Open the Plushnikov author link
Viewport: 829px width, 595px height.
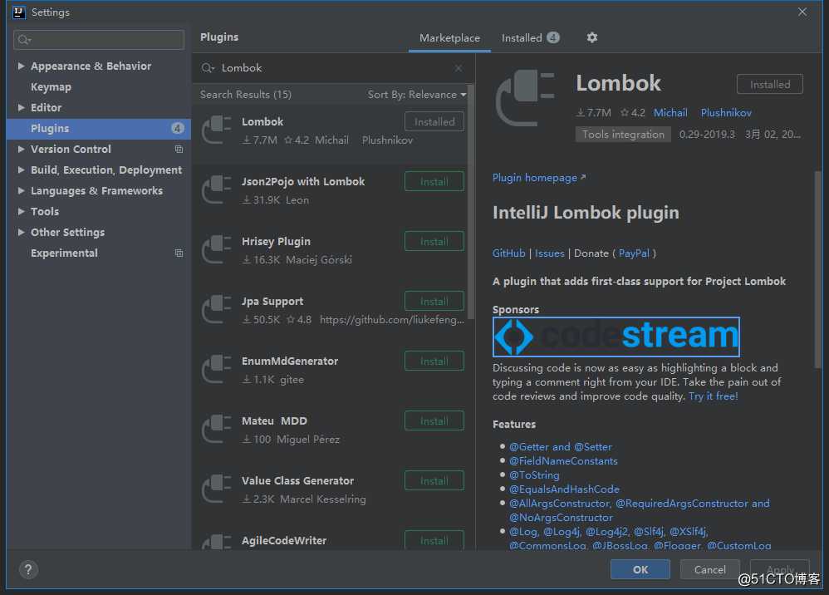(726, 113)
